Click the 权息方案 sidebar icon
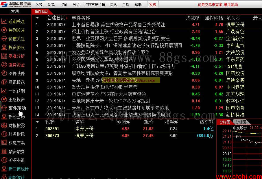This screenshot has width=262, height=179. [x=4, y=143]
